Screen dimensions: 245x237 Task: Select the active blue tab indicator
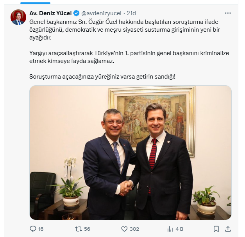tap(35, 3)
